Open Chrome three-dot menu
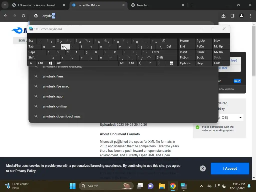This screenshot has height=192, width=256. (250, 16)
